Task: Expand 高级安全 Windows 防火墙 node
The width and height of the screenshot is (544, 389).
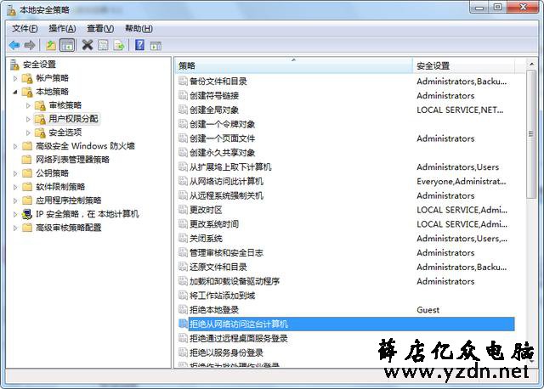Action: coord(15,146)
